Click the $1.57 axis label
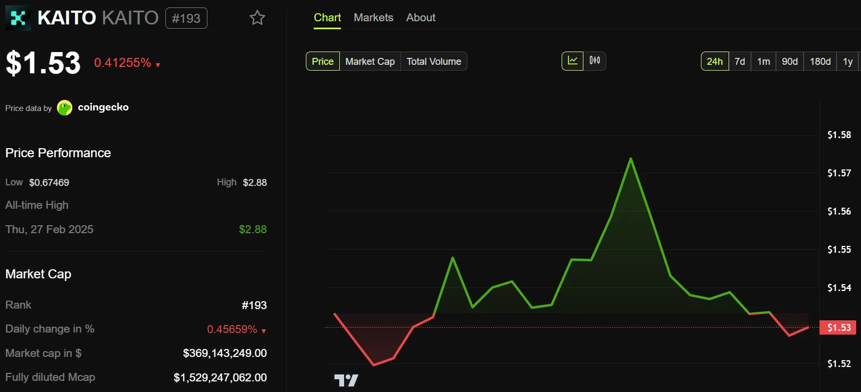This screenshot has width=861, height=392. [x=839, y=173]
